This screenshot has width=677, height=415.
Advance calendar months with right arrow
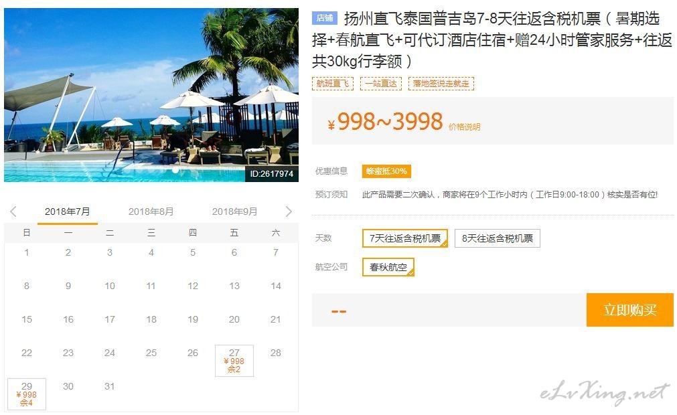click(x=289, y=212)
